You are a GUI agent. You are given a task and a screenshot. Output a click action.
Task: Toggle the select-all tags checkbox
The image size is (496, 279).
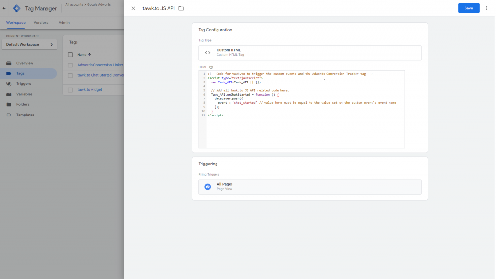[70, 55]
